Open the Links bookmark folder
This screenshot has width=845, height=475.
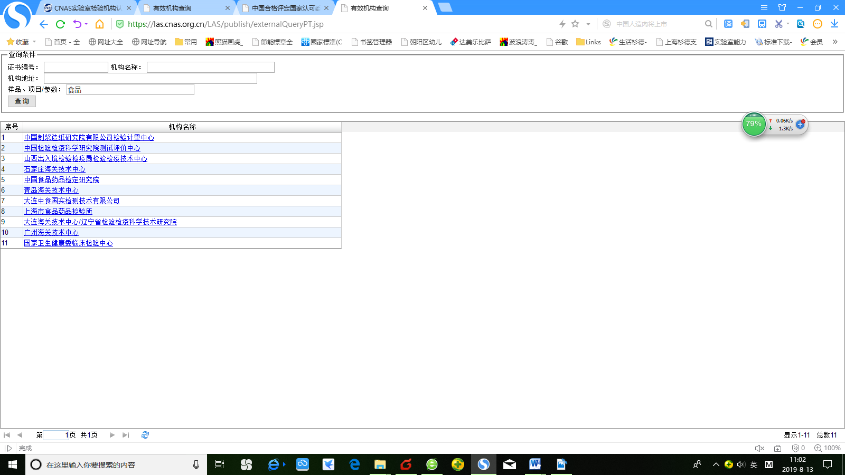588,42
